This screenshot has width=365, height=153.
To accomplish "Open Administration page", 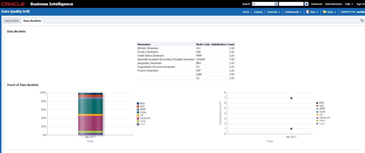I will coord(333,4).
